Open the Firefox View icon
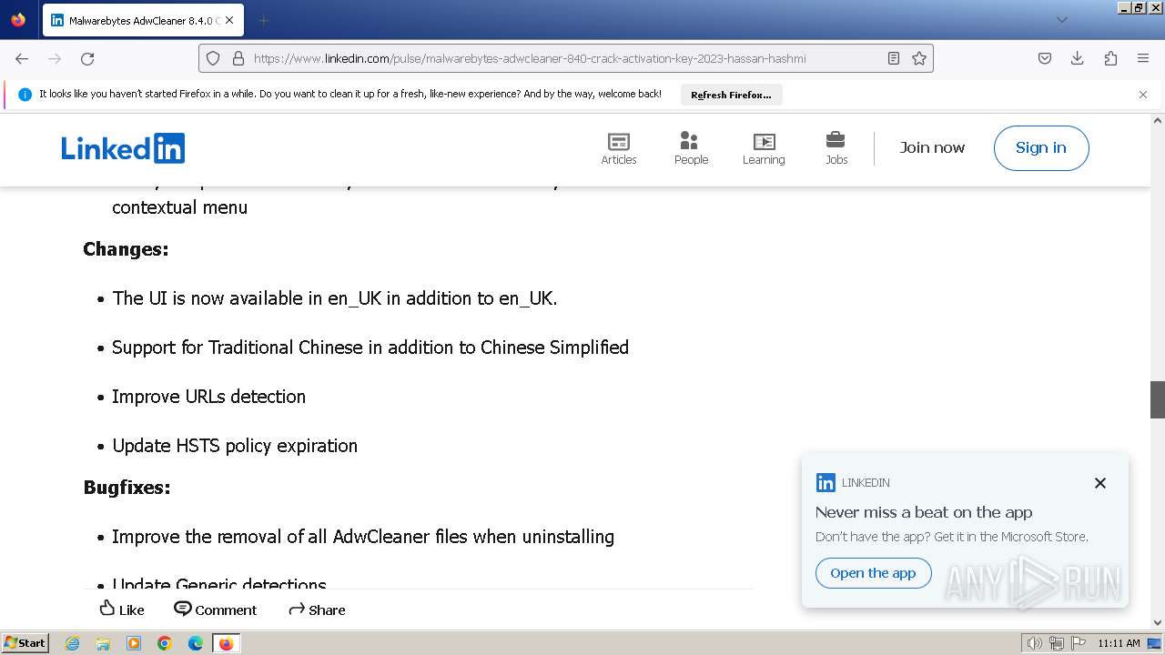The height and width of the screenshot is (655, 1165). [x=18, y=20]
